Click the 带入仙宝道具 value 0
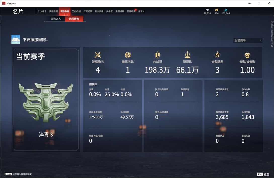 [x=157, y=117]
